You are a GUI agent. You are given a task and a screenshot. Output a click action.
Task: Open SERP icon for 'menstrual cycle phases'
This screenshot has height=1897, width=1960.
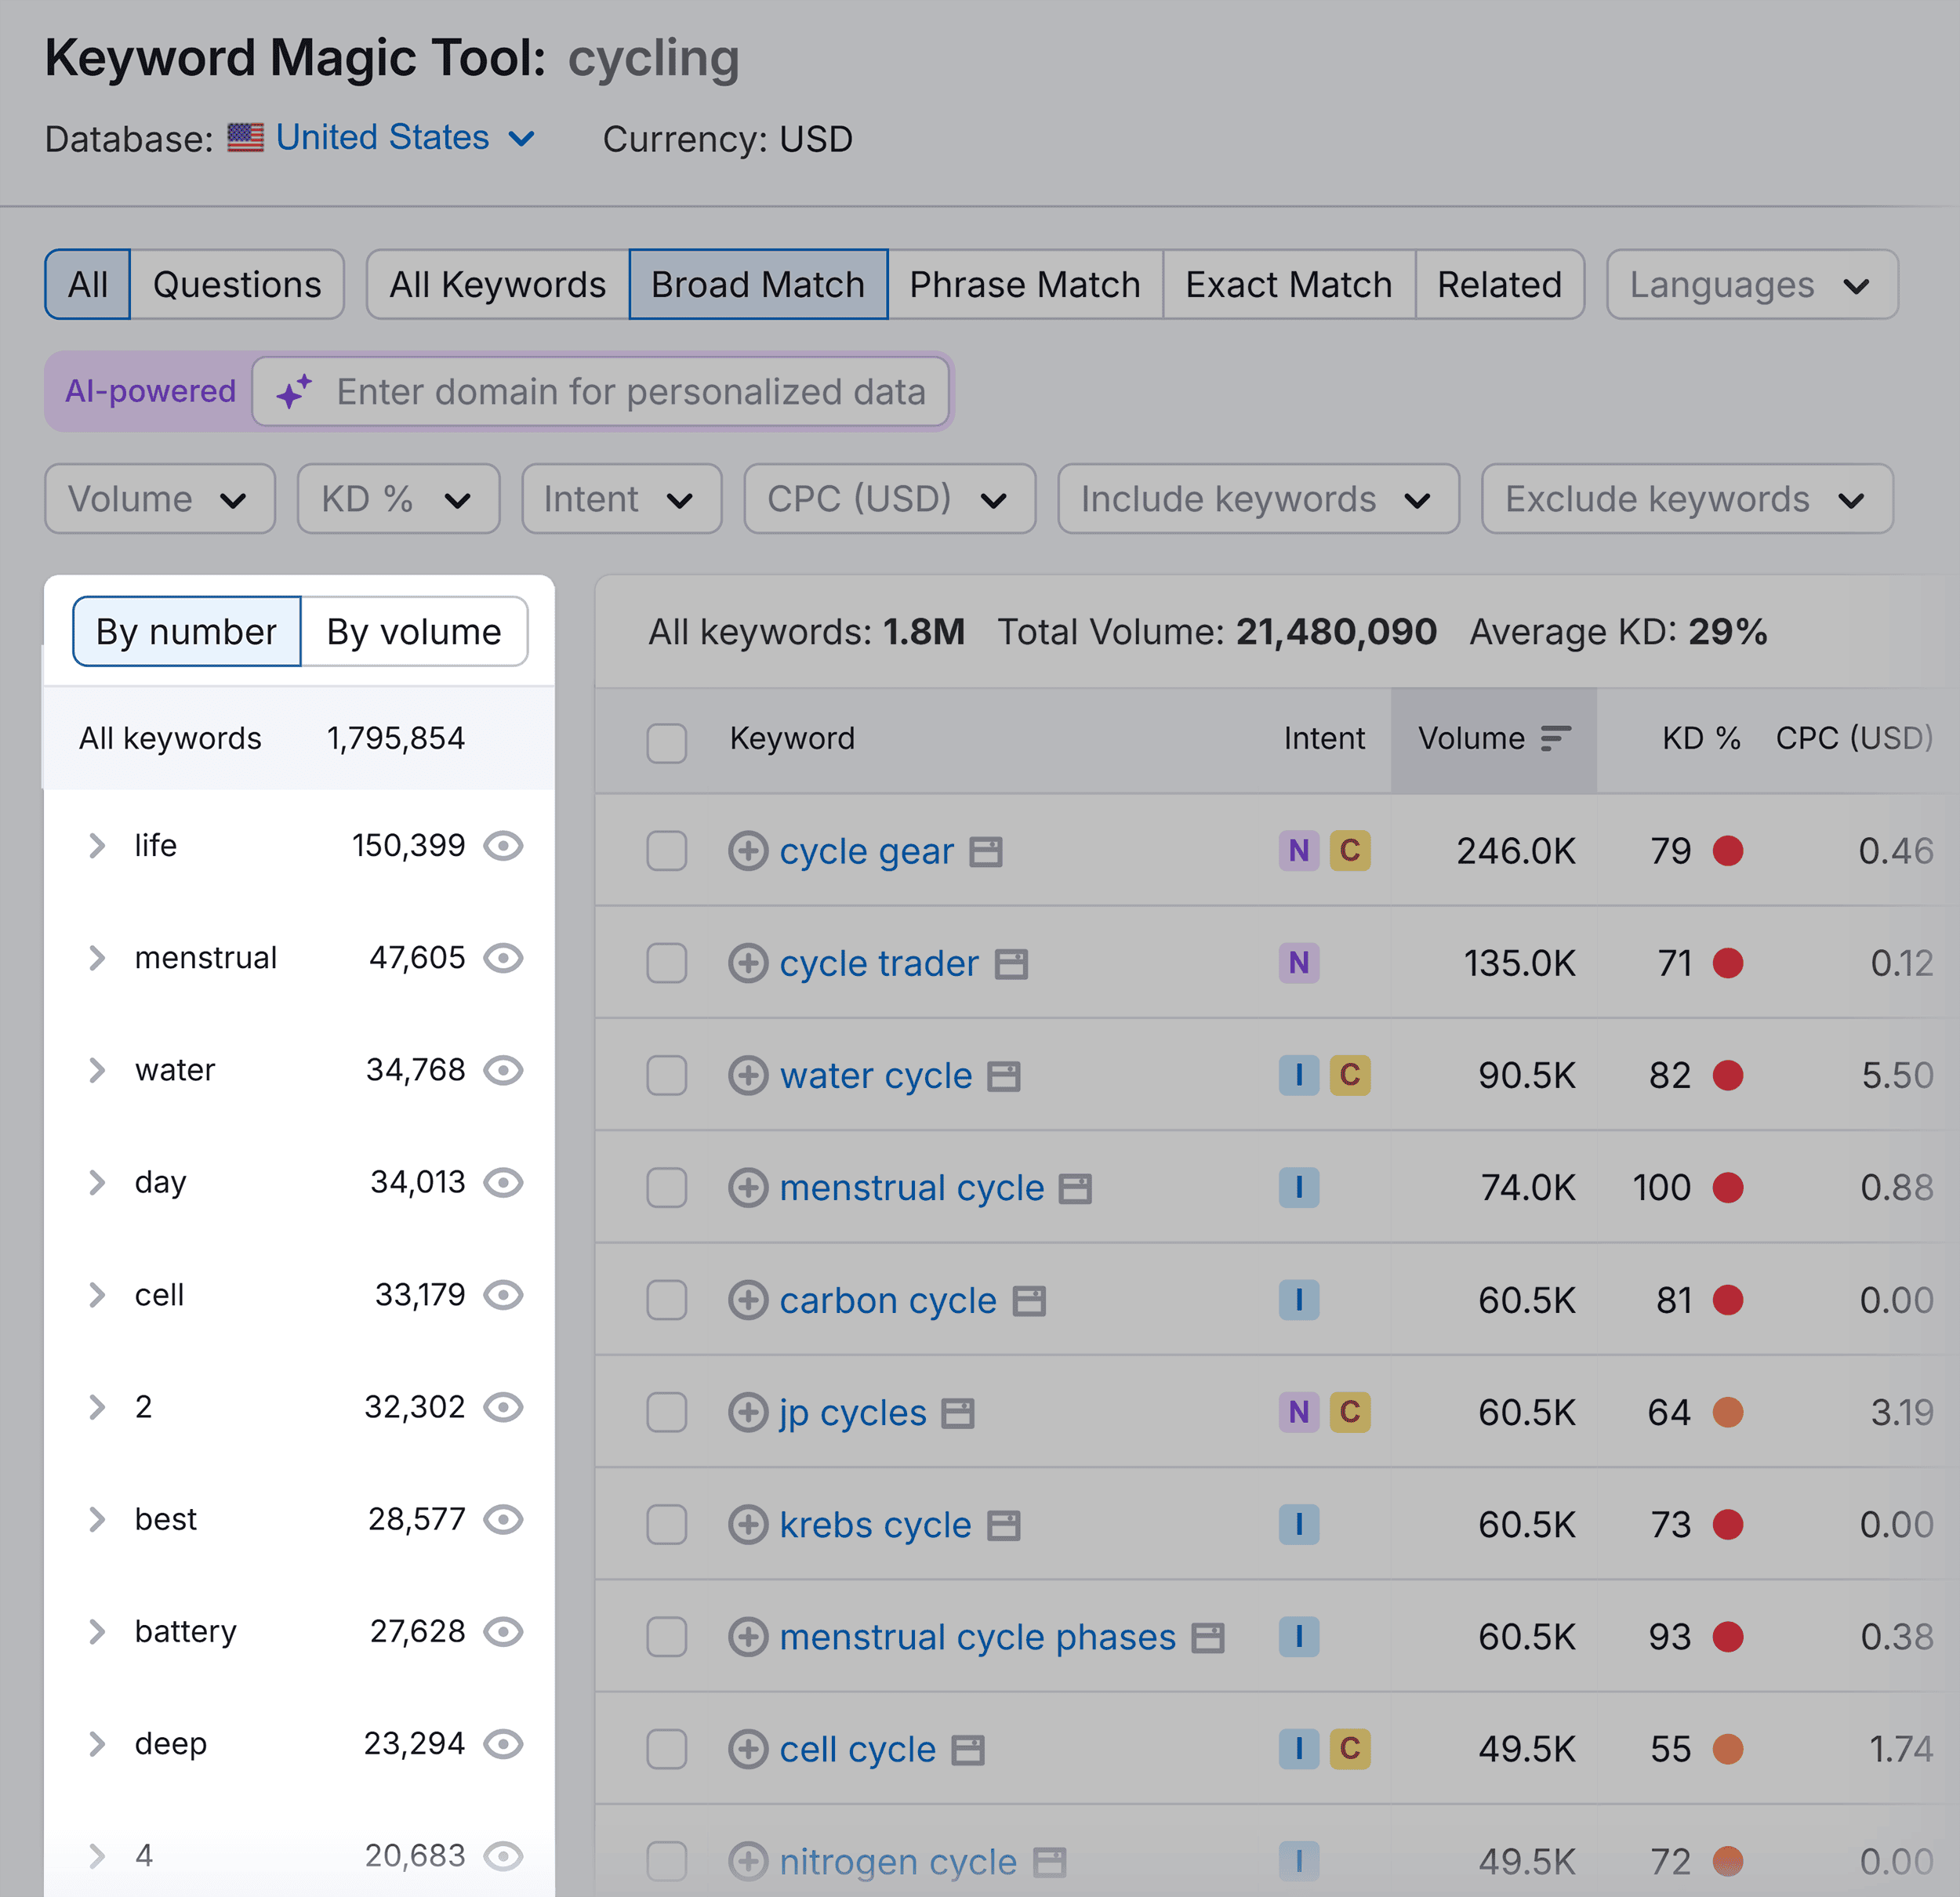(x=1208, y=1638)
